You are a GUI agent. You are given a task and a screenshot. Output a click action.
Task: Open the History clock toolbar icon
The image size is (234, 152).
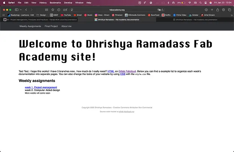tap(59, 10)
